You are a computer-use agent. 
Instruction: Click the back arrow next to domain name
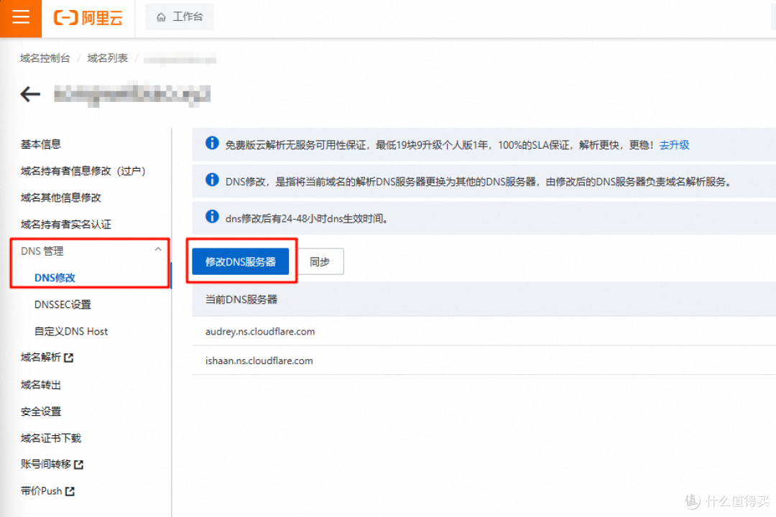(30, 94)
